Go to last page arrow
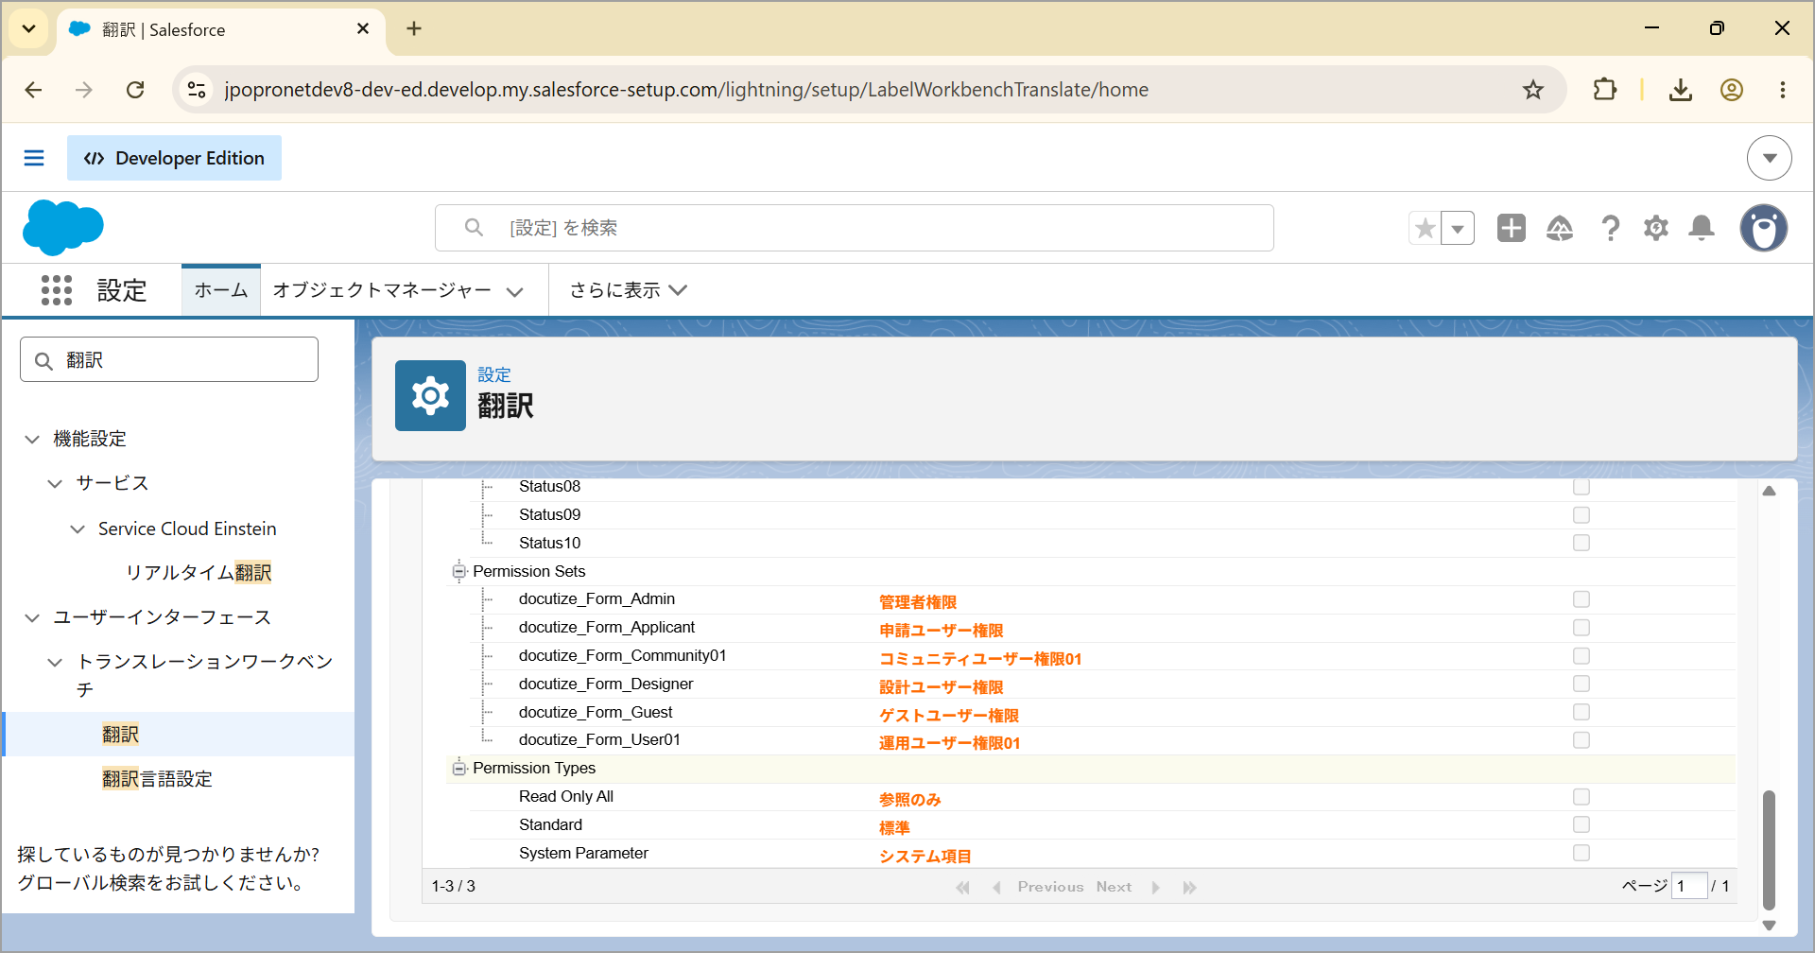 [1189, 887]
